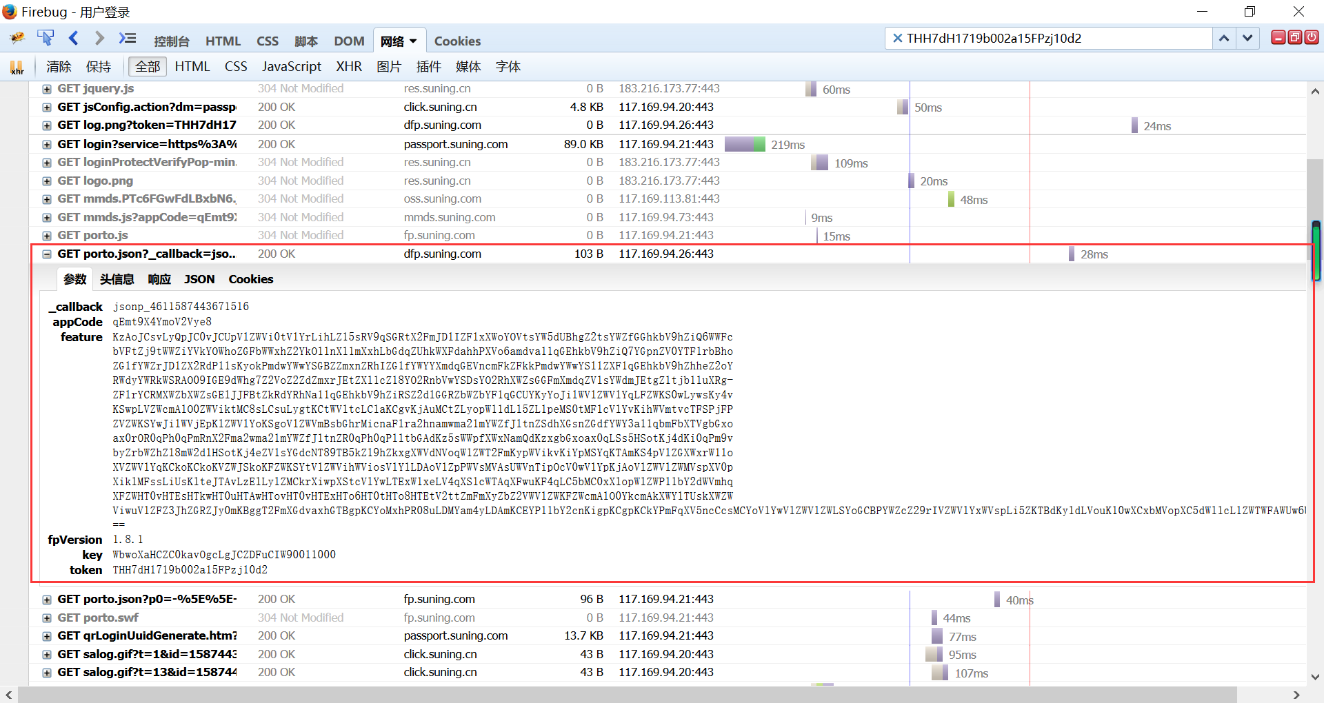This screenshot has height=703, width=1324.
Task: Switch to the 头信息 tab
Action: [x=117, y=279]
